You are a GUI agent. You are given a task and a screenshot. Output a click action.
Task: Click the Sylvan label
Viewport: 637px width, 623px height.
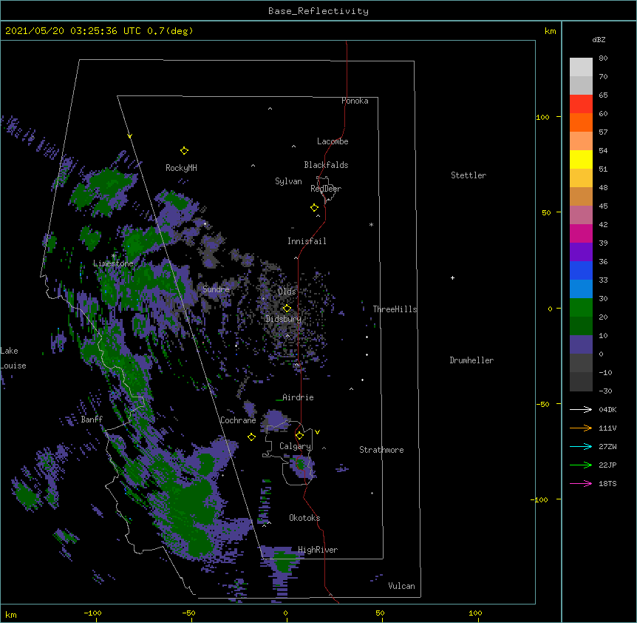288,181
